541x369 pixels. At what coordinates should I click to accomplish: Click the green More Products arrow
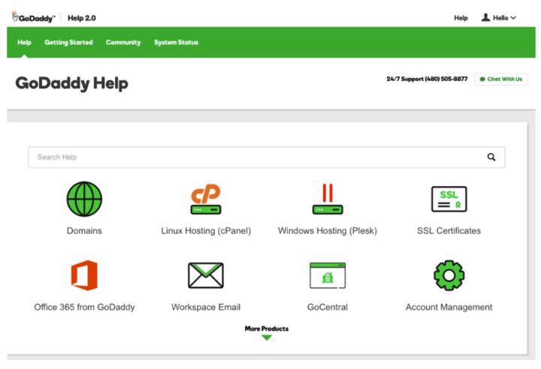[266, 337]
